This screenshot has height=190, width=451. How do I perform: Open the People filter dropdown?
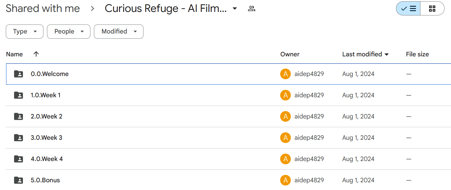69,32
